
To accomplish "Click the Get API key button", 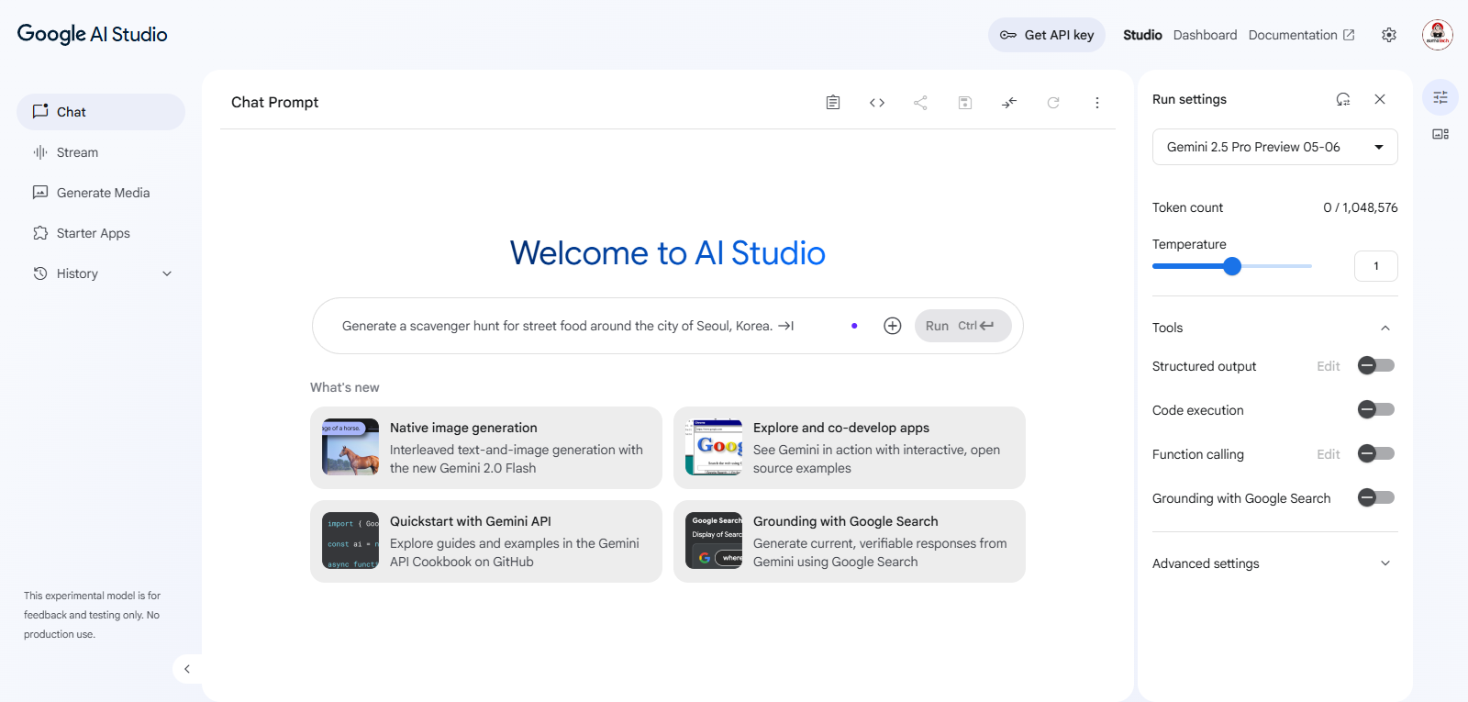I will click(1047, 35).
